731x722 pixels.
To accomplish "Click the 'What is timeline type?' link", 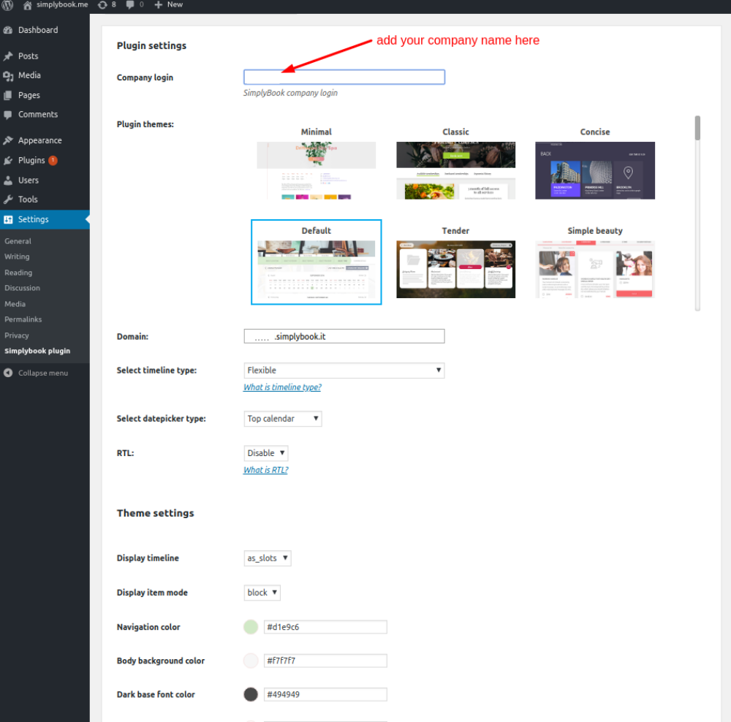I will pos(282,387).
